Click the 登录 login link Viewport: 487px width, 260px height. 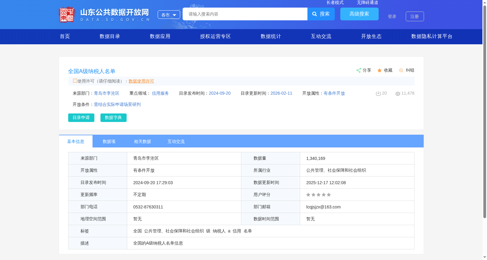click(392, 16)
